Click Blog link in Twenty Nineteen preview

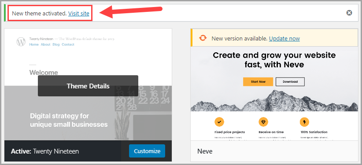[x=56, y=44]
